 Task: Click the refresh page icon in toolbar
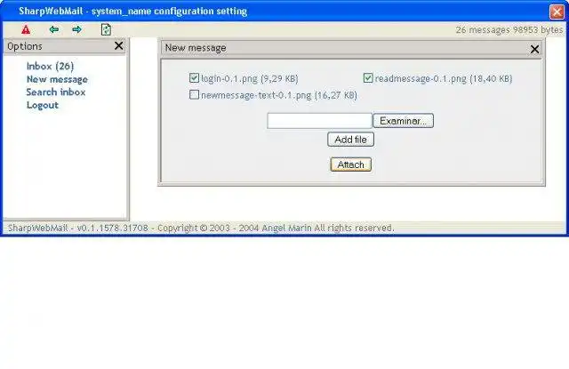click(106, 29)
